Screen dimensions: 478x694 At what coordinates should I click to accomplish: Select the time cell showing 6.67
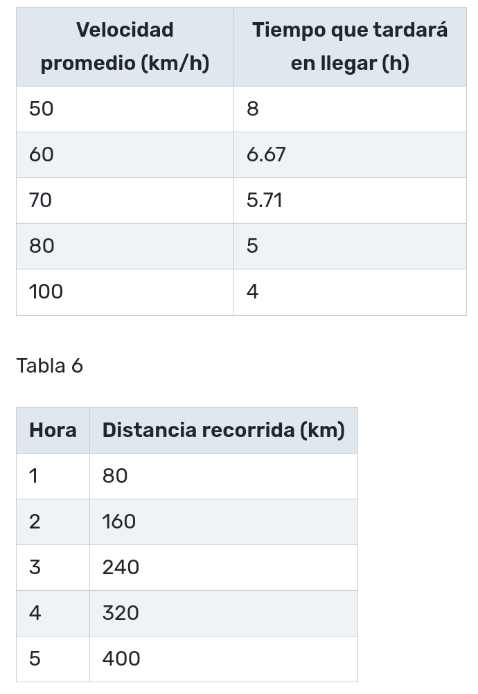(x=266, y=154)
